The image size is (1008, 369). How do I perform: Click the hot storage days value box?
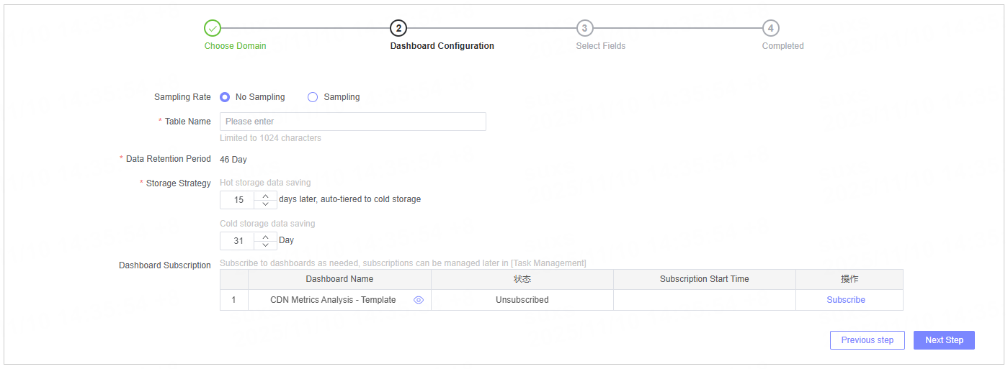click(x=238, y=200)
